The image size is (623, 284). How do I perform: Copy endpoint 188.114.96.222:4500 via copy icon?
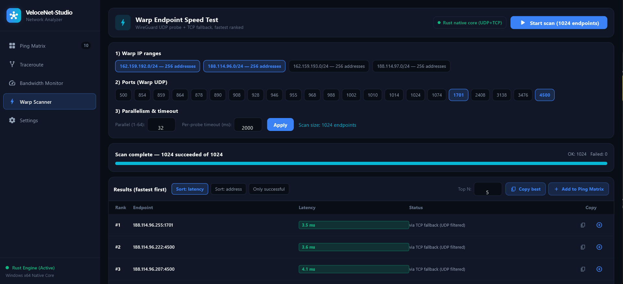click(x=583, y=247)
